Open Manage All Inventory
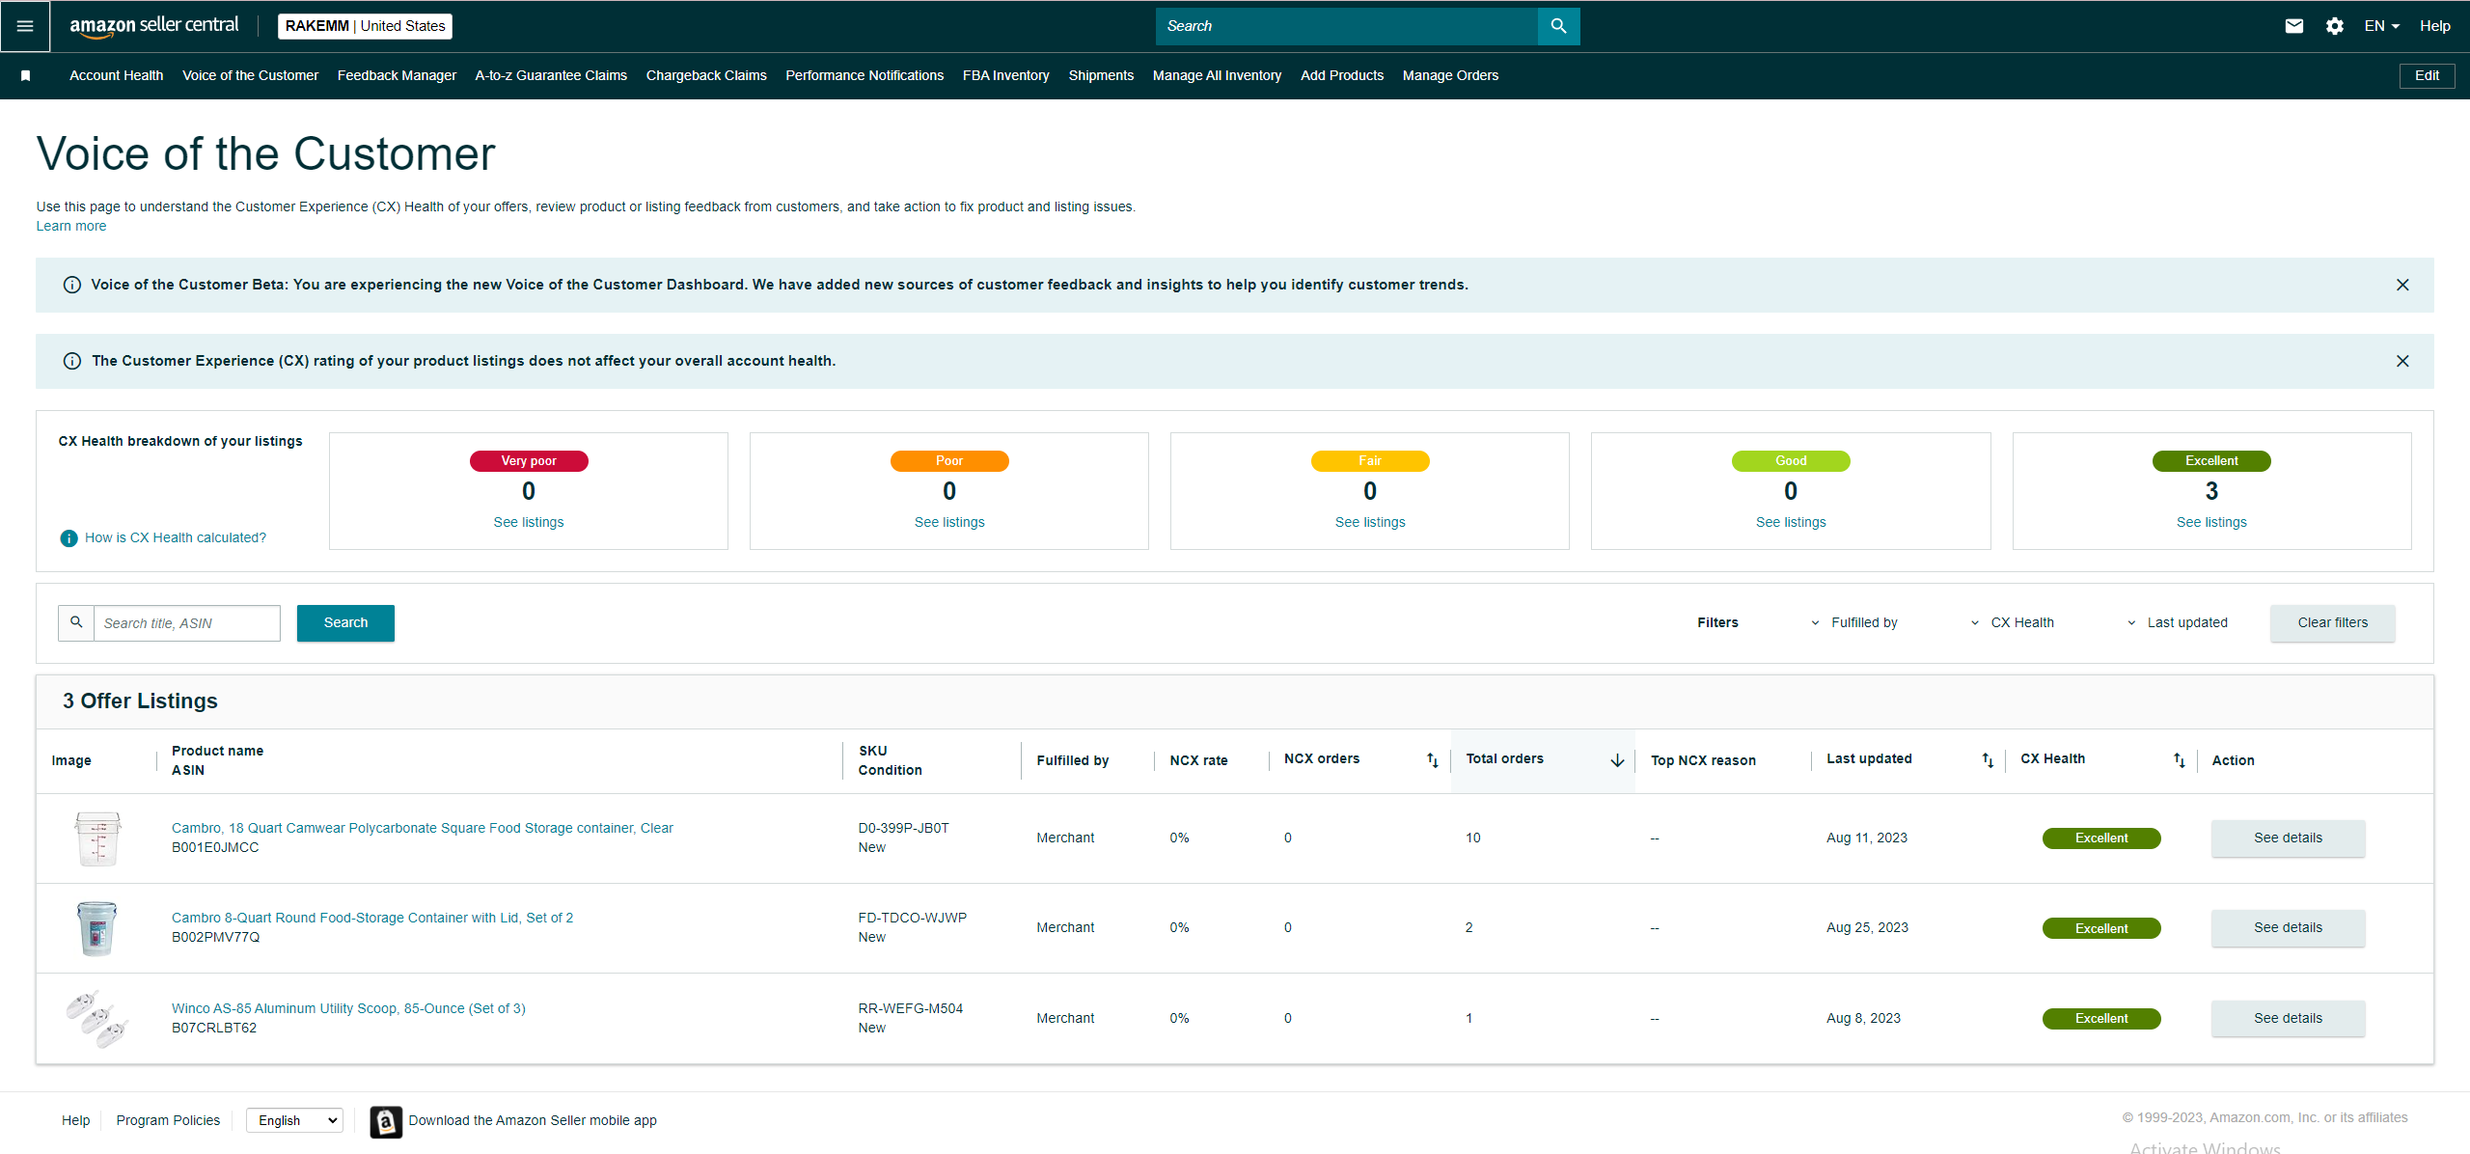Screen dimensions: 2470x1154 [x=1217, y=75]
